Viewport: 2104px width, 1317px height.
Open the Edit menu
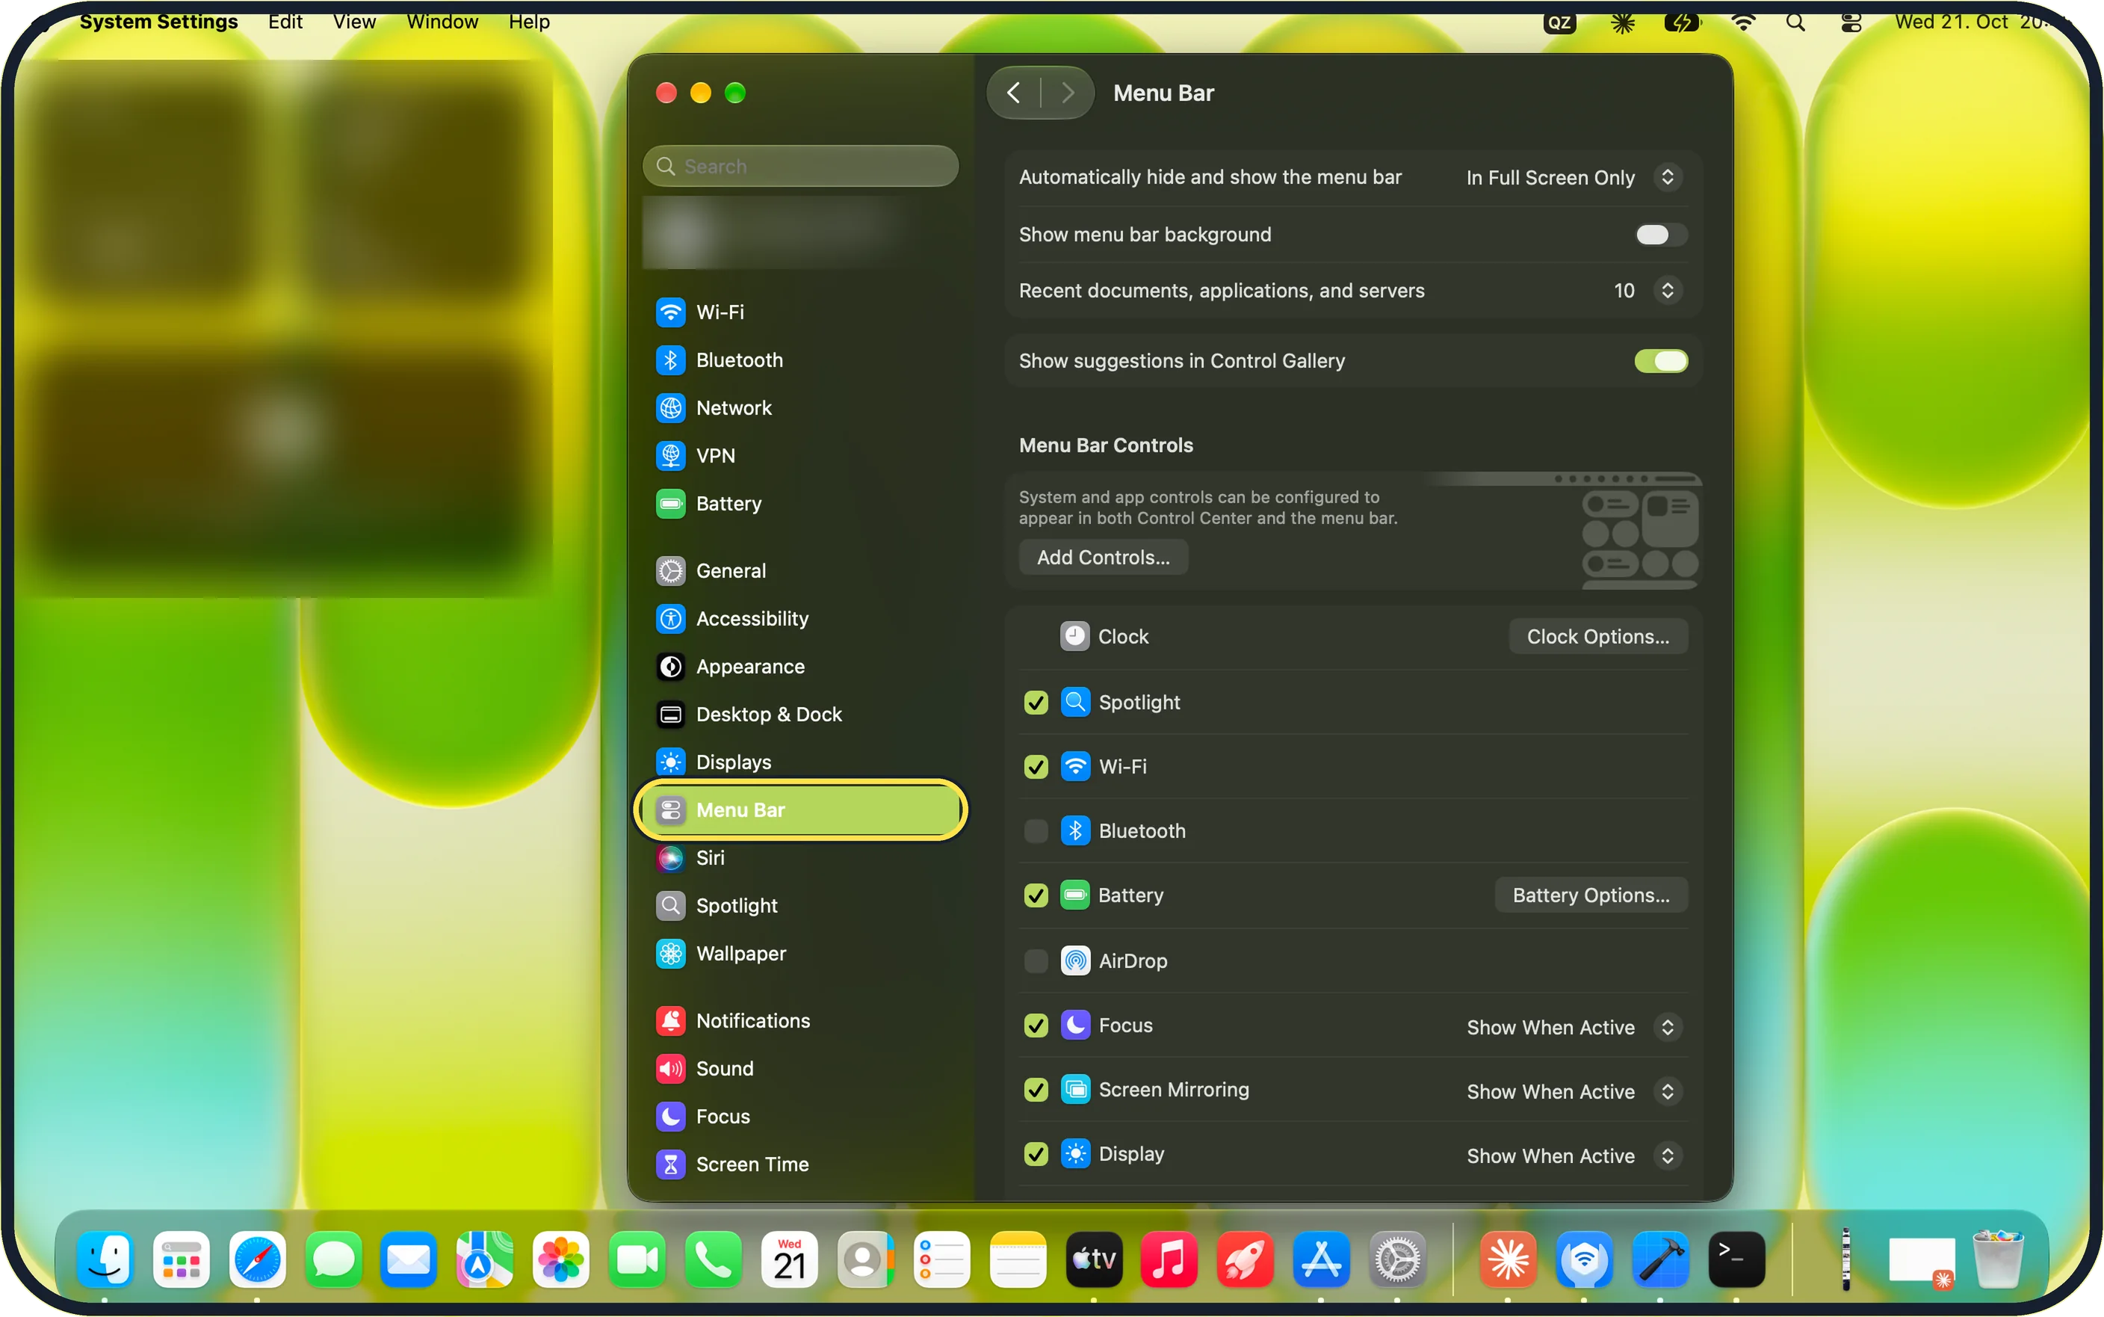pyautogui.click(x=285, y=22)
